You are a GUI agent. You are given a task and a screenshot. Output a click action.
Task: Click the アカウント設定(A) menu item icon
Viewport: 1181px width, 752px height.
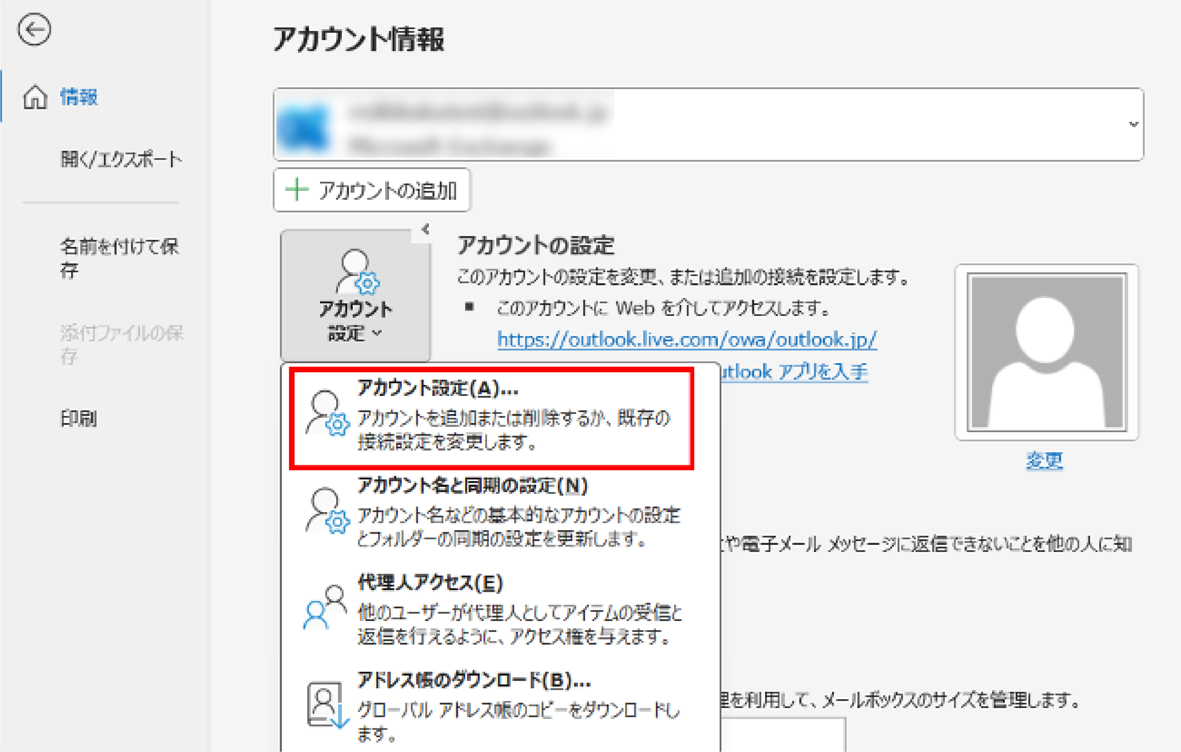[x=327, y=413]
